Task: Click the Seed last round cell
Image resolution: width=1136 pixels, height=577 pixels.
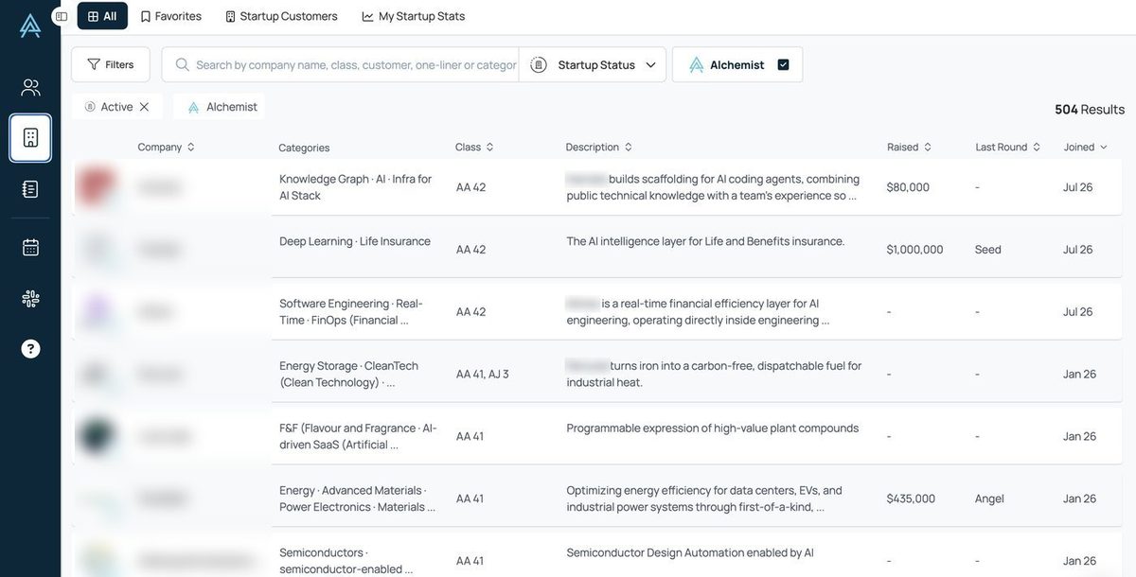Action: pyautogui.click(x=987, y=250)
